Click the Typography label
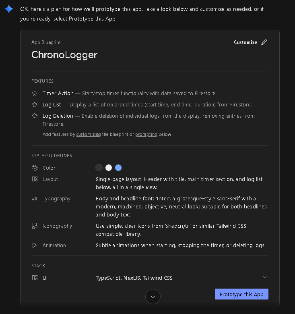This screenshot has width=295, height=314. tap(56, 199)
